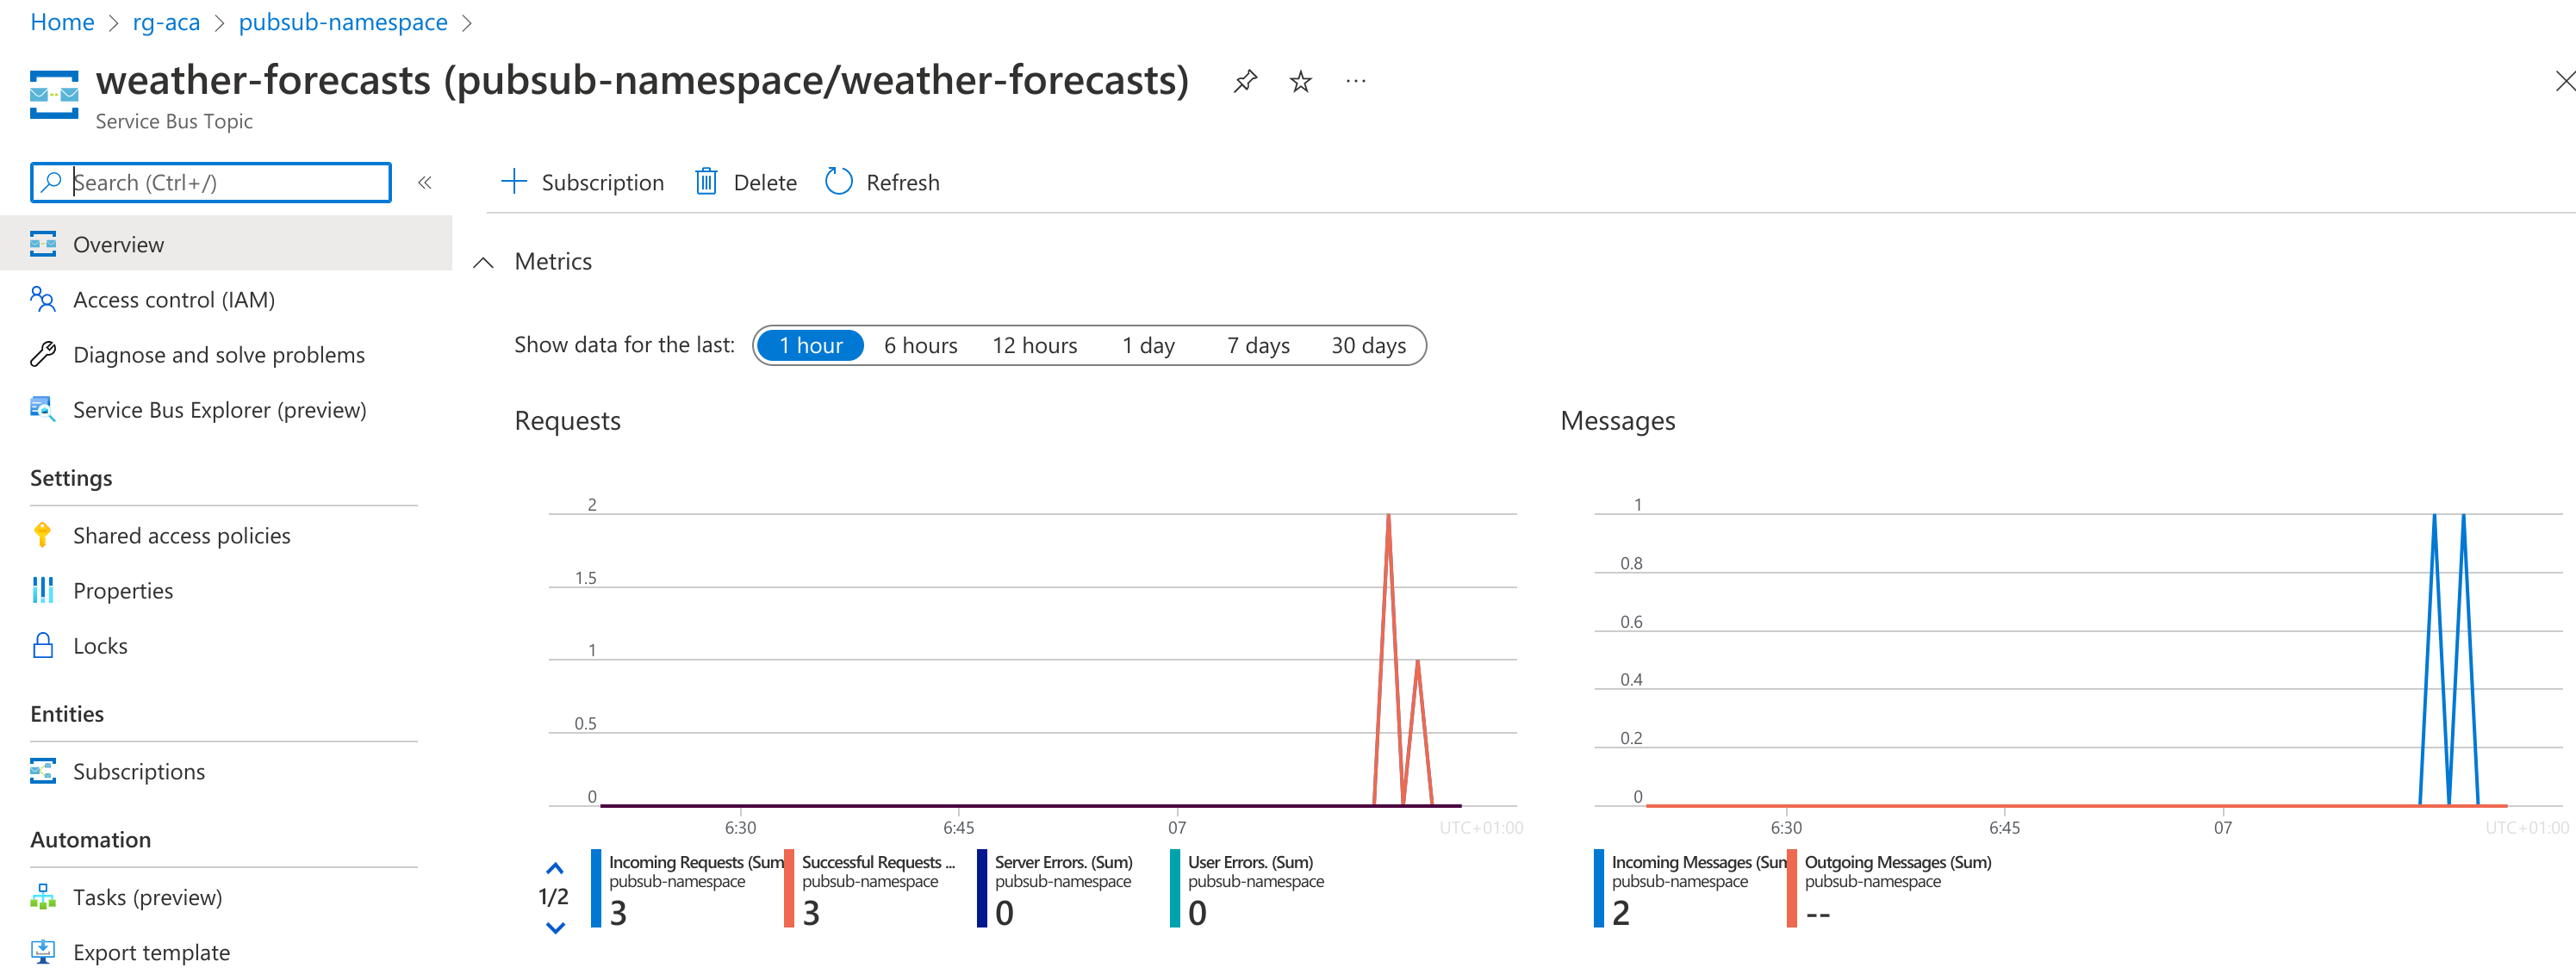Click the Delete trash can icon

point(706,182)
